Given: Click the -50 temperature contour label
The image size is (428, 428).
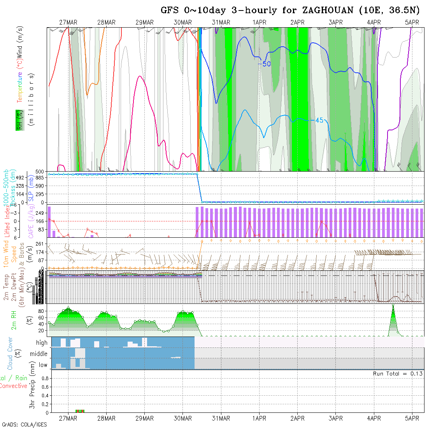Looking at the screenshot, I should pyautogui.click(x=264, y=64).
